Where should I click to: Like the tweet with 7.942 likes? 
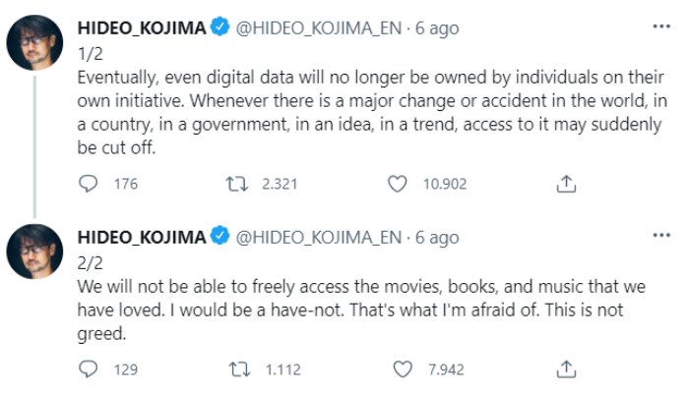tap(401, 369)
